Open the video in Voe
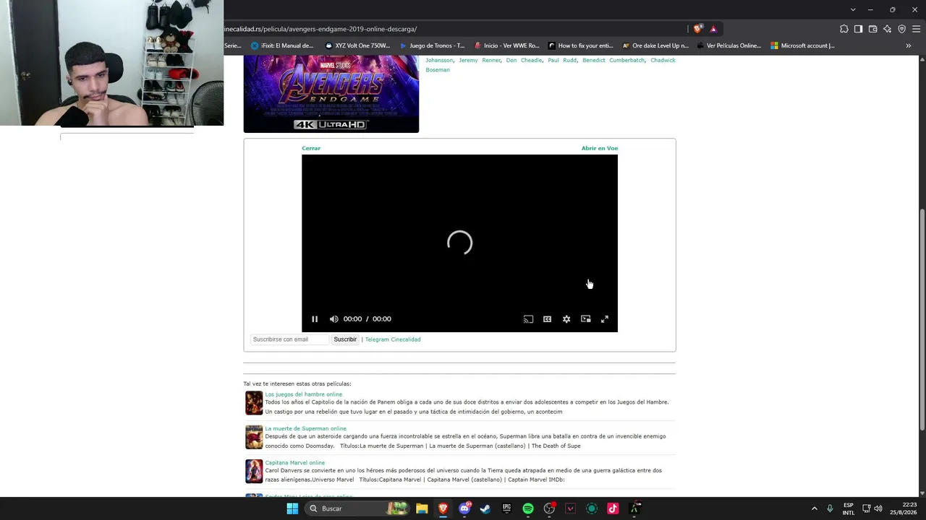926x520 pixels. pos(600,148)
